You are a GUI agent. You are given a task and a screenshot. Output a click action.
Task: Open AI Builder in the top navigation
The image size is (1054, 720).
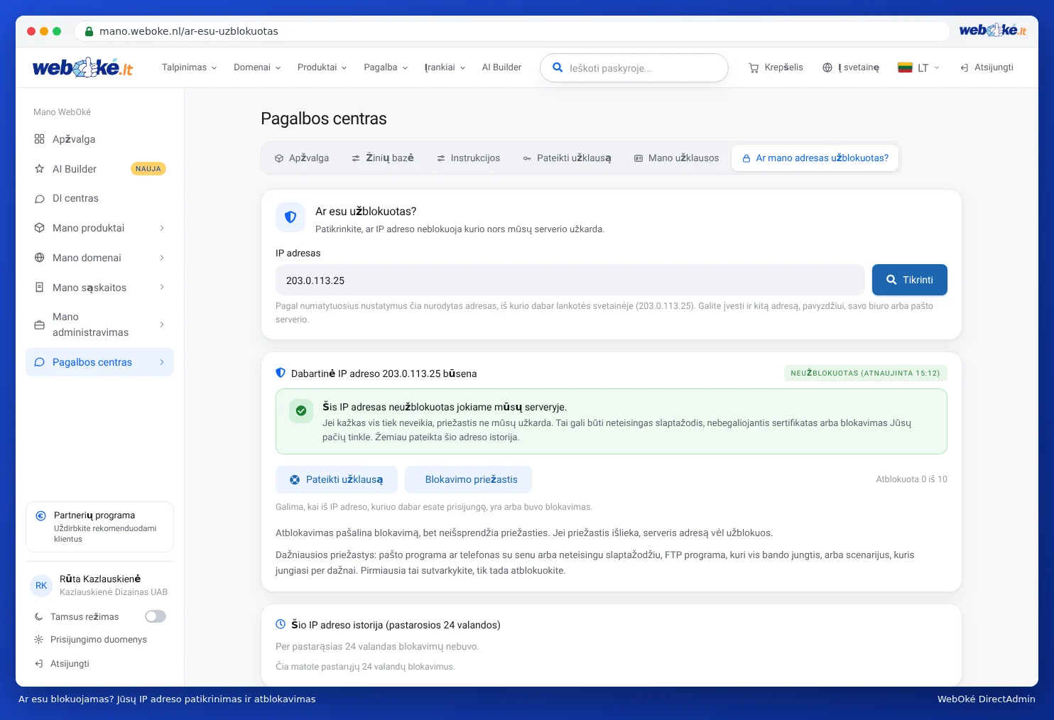[501, 67]
